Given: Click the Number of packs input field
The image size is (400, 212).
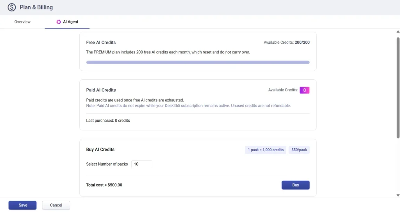Looking at the screenshot, I should pyautogui.click(x=141, y=164).
